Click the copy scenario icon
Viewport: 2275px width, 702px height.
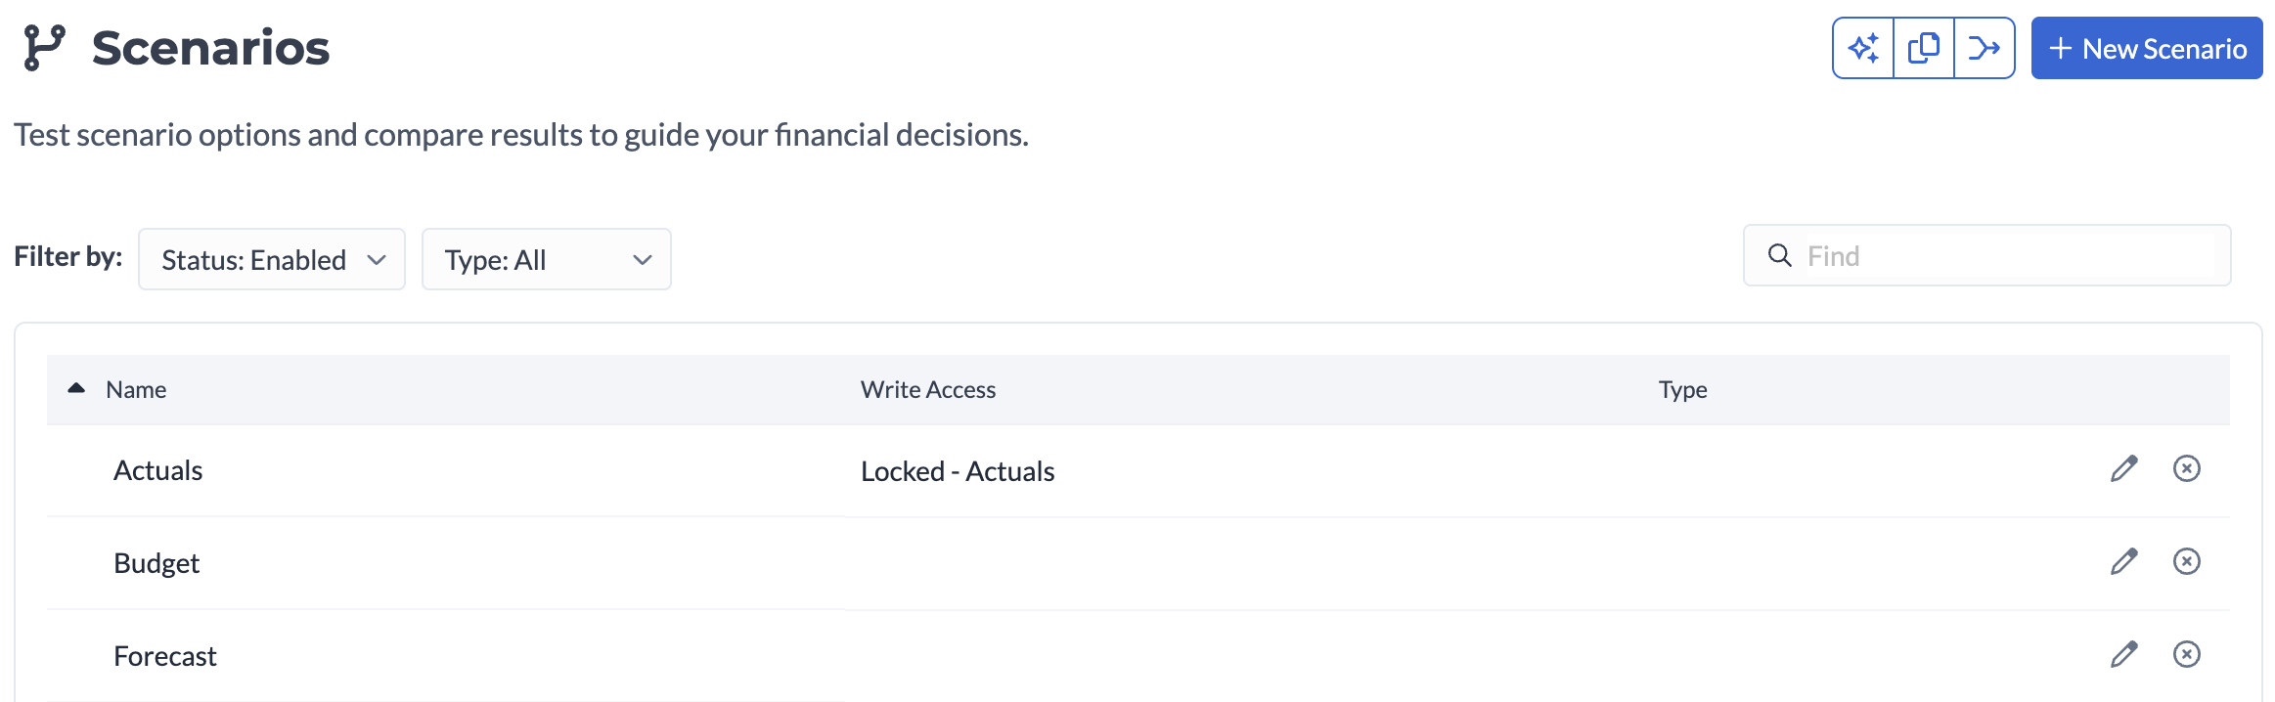[1924, 48]
